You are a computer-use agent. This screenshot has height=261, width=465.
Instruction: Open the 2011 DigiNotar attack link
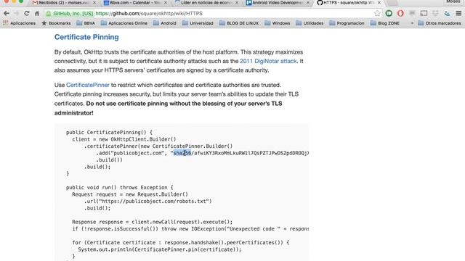(x=268, y=61)
